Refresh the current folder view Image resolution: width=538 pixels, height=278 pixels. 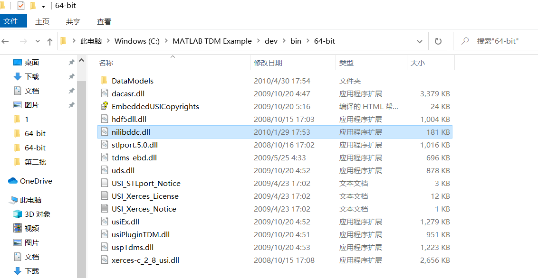438,41
